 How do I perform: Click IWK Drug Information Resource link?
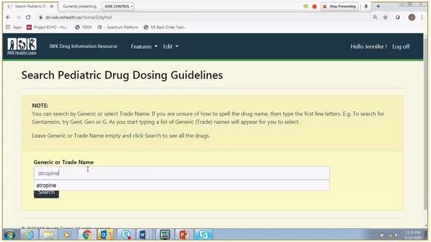84,46
